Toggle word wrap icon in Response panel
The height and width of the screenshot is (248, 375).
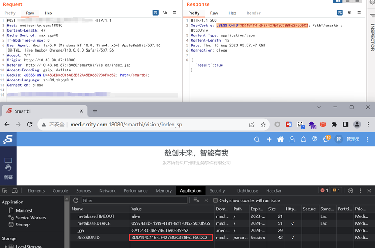point(340,13)
